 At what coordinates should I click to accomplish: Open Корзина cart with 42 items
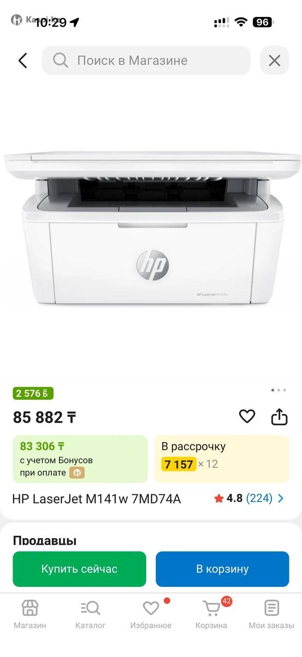tap(211, 614)
